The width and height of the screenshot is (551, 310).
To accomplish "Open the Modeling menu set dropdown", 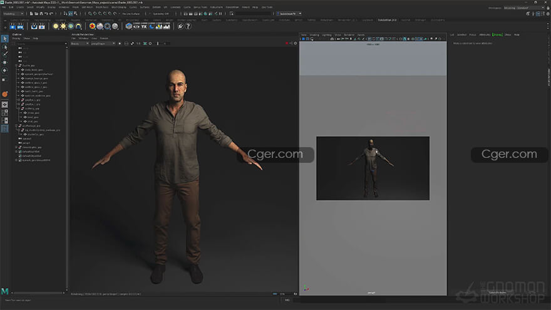I will tap(14, 13).
